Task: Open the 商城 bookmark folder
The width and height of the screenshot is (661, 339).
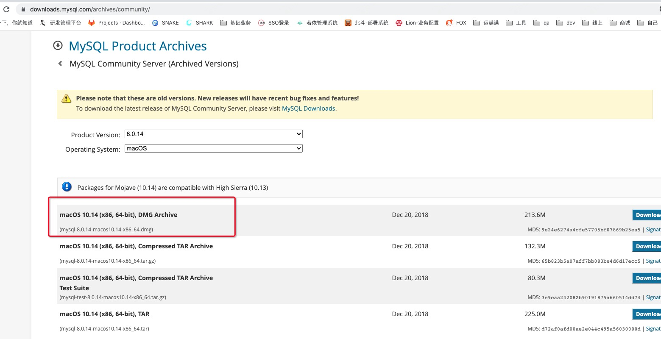Action: pos(620,23)
